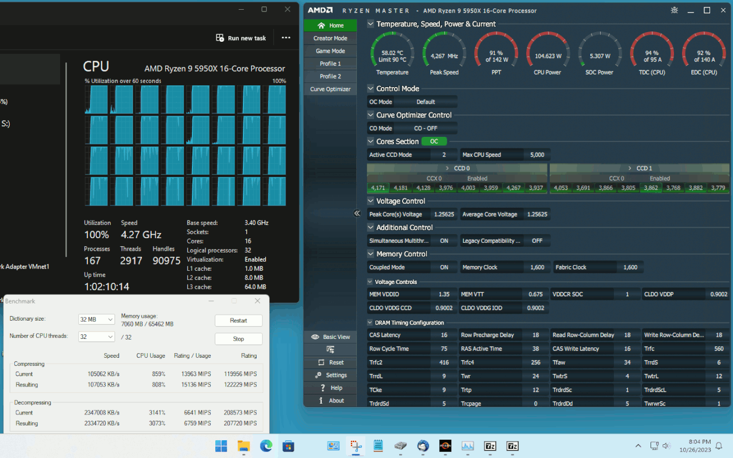733x458 pixels.
Task: Click core speed value 4,267 in CCD 0
Action: click(x=514, y=188)
